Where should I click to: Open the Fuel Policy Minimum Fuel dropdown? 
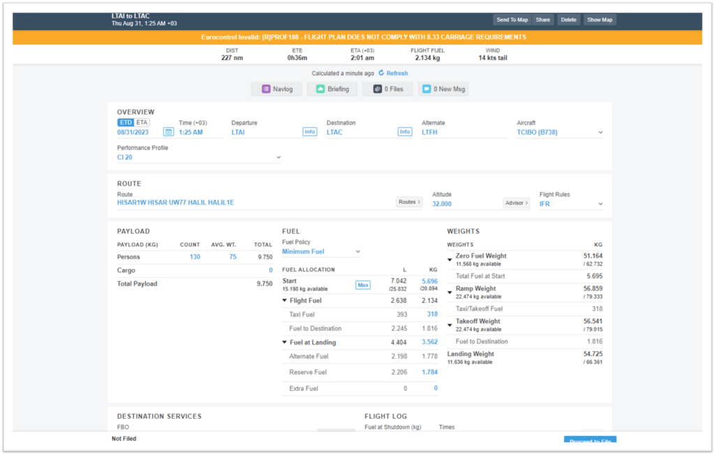point(321,252)
